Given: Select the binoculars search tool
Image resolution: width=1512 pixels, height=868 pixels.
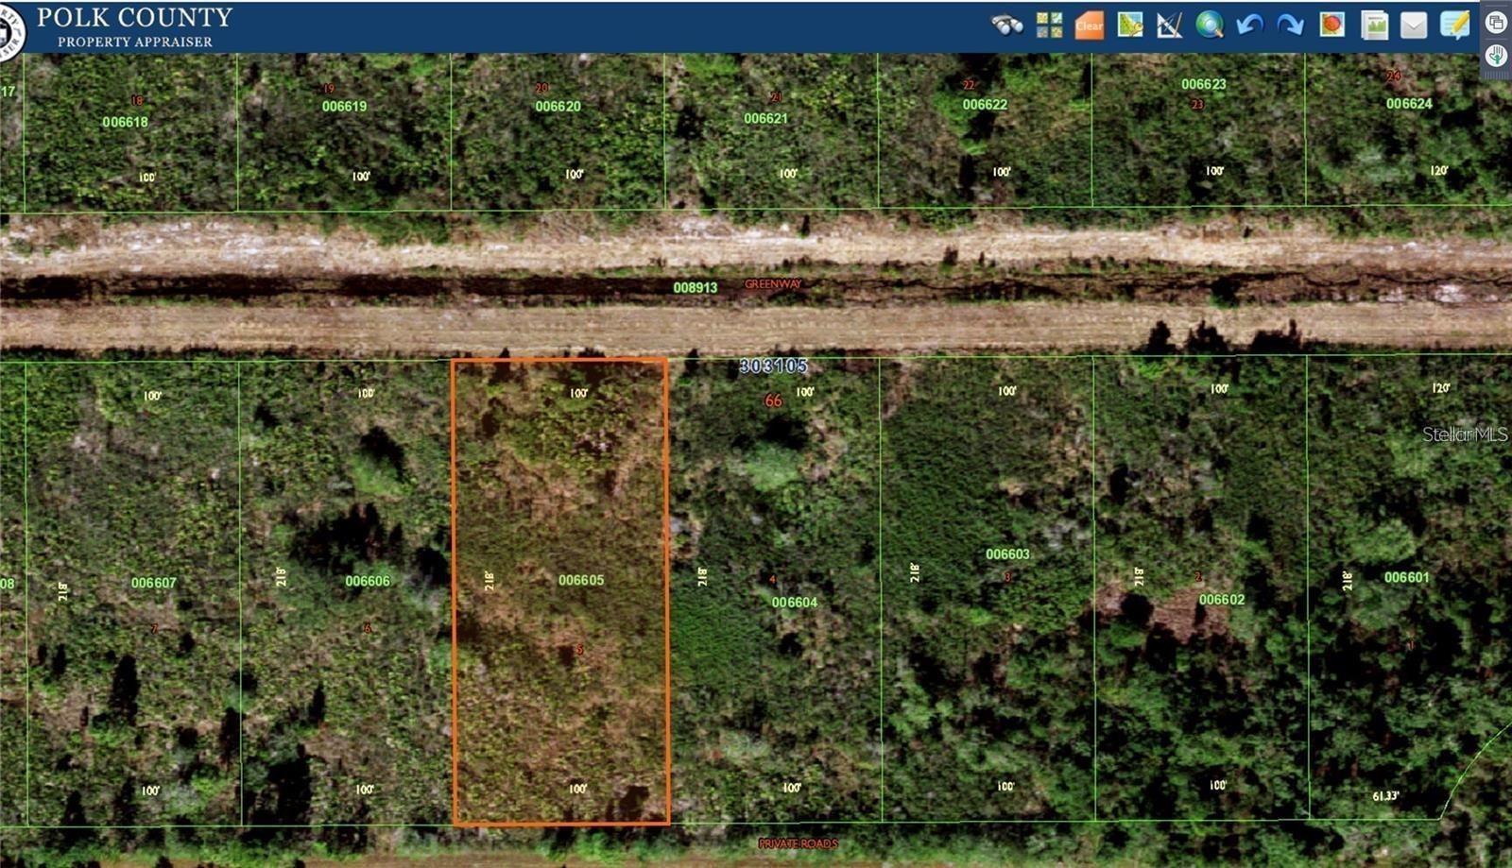Looking at the screenshot, I should point(1005,26).
